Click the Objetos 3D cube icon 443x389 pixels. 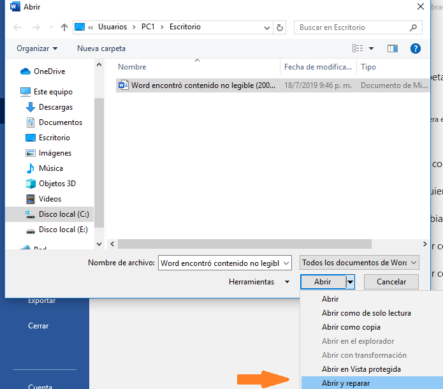[x=31, y=184]
